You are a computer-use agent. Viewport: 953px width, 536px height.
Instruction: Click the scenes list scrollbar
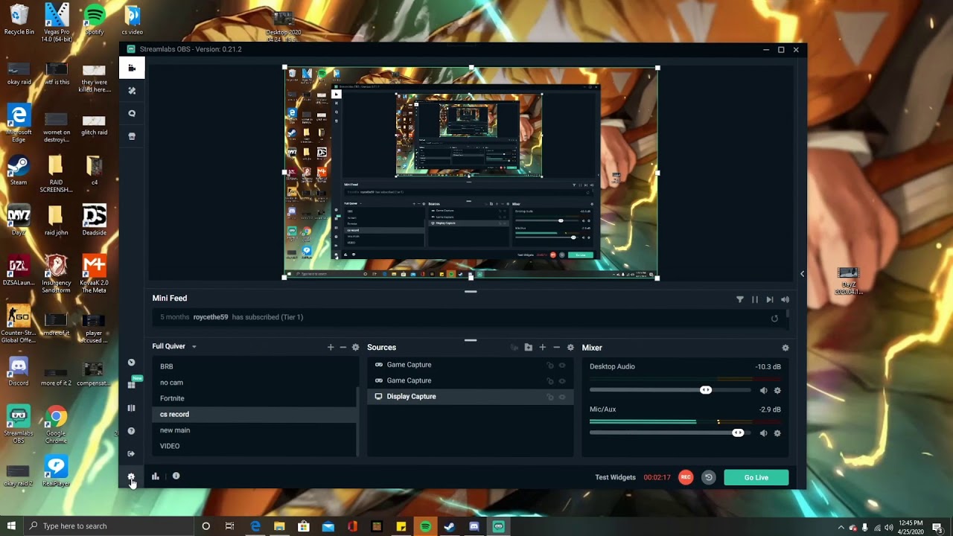[359, 421]
